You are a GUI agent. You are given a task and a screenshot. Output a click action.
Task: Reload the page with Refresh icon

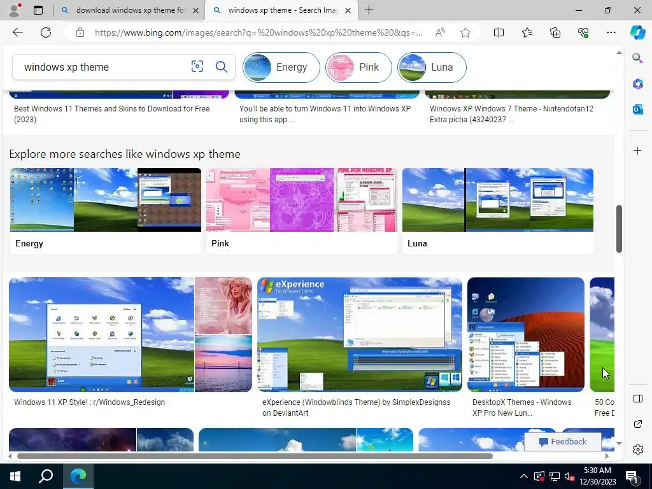(x=46, y=32)
